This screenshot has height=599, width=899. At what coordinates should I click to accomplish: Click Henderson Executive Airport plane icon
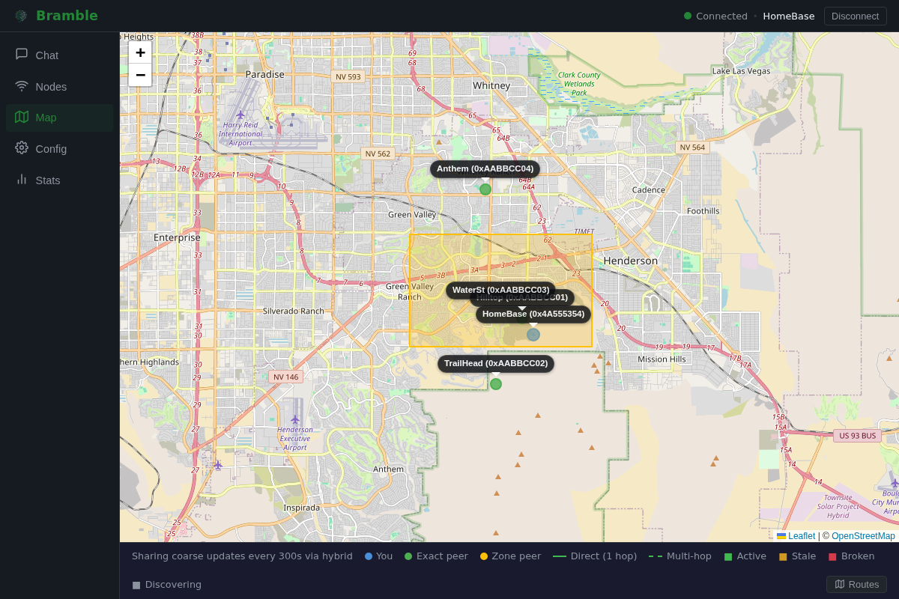[295, 419]
